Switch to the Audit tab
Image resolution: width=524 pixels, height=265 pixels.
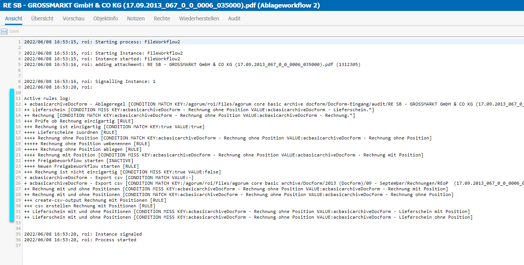click(x=234, y=18)
